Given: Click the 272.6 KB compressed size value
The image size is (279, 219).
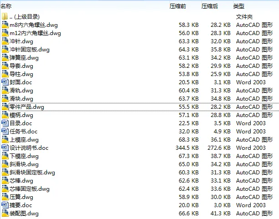Looking at the screenshot, I should (x=219, y=148).
